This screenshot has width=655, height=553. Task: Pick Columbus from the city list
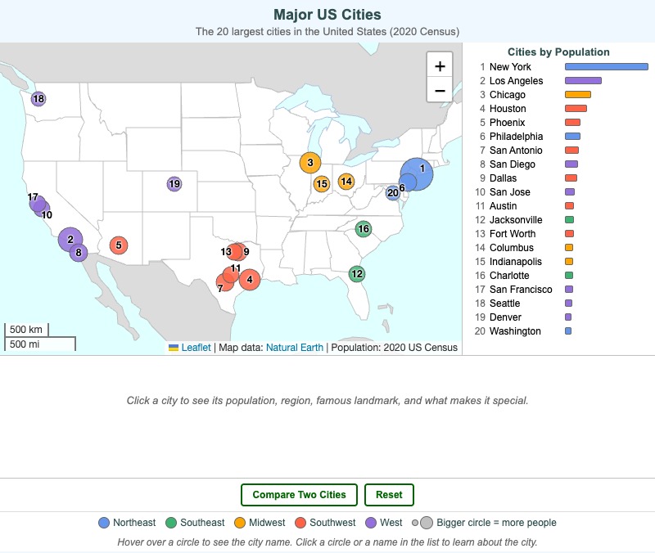click(x=562, y=248)
